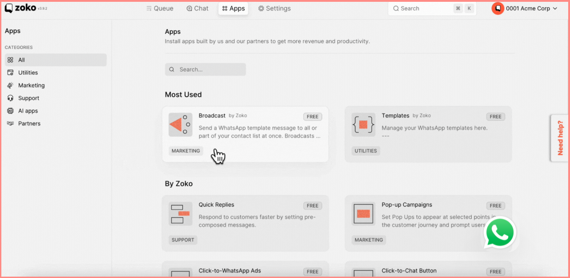This screenshot has width=570, height=278.
Task: Open the Click-to-WhatsApp Ads app title
Action: point(230,271)
